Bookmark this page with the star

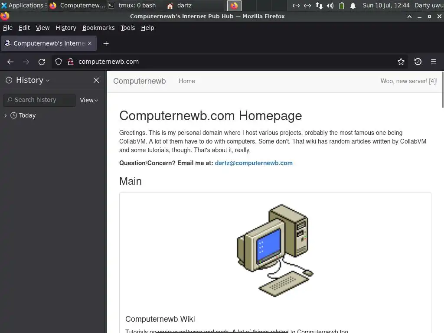tap(401, 62)
